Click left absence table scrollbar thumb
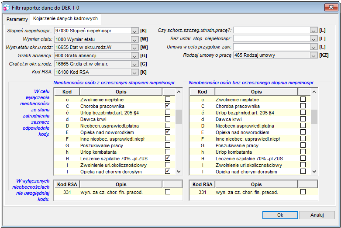The image size is (341, 228). pos(179,117)
